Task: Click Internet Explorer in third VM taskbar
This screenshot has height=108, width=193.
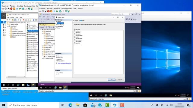Action: [106, 95]
